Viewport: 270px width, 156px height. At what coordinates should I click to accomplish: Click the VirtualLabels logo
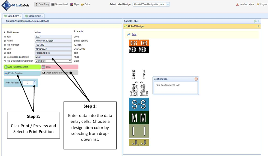pyautogui.click(x=15, y=5)
